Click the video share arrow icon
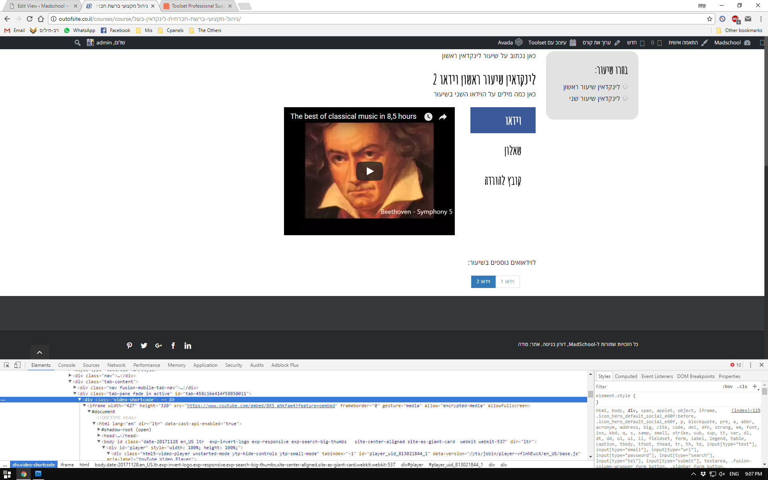768x480 pixels. 443,116
